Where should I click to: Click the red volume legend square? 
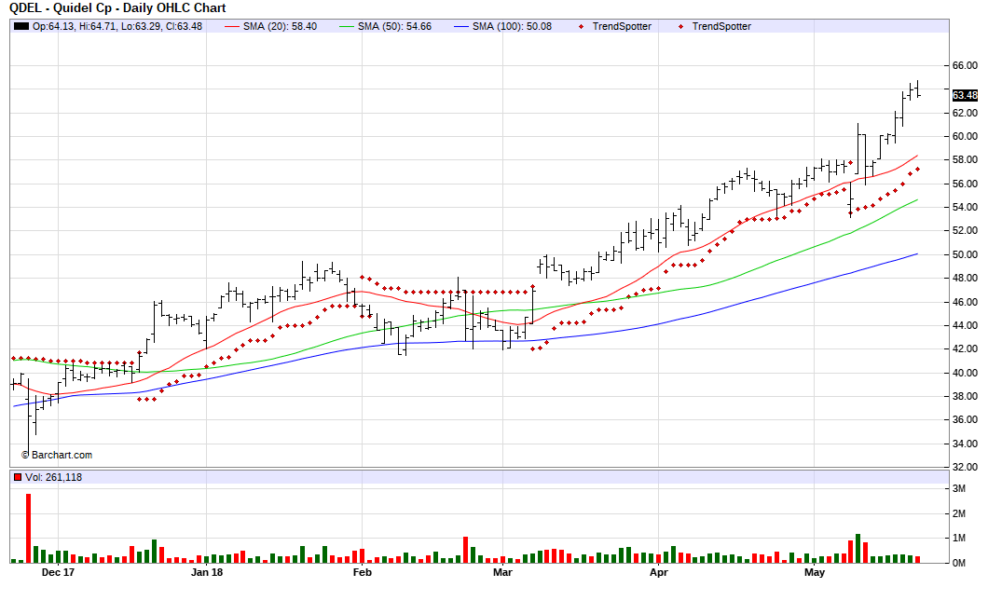click(x=18, y=477)
